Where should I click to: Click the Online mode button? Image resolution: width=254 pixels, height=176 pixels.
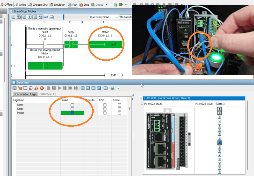pos(20,5)
